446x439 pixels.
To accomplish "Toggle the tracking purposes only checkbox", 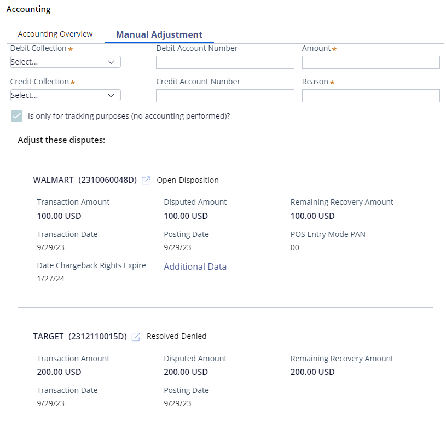I will [x=16, y=116].
